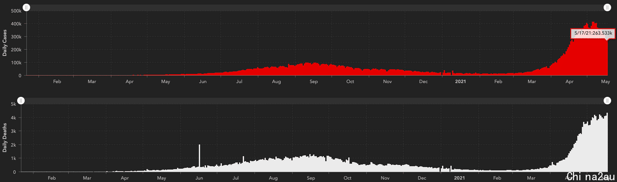The image size is (617, 182).
Task: Click Sep label on Daily Cases axis
Action: point(313,82)
